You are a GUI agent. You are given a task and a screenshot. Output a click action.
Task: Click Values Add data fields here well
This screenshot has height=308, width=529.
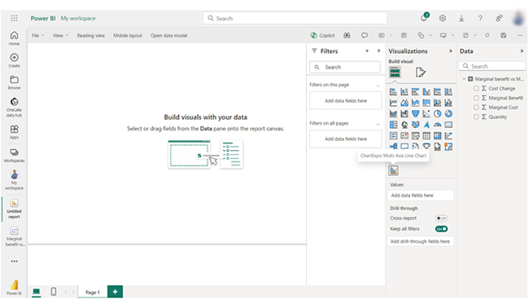click(421, 196)
